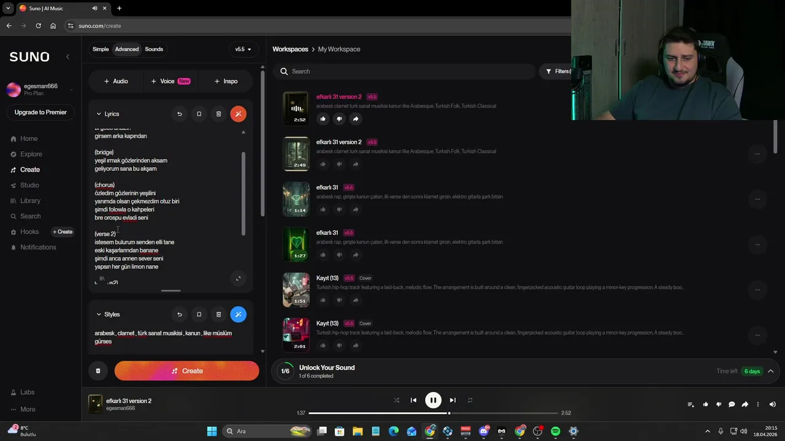Pause the currently playing song
Viewport: 785px width, 441px height.
pyautogui.click(x=433, y=400)
